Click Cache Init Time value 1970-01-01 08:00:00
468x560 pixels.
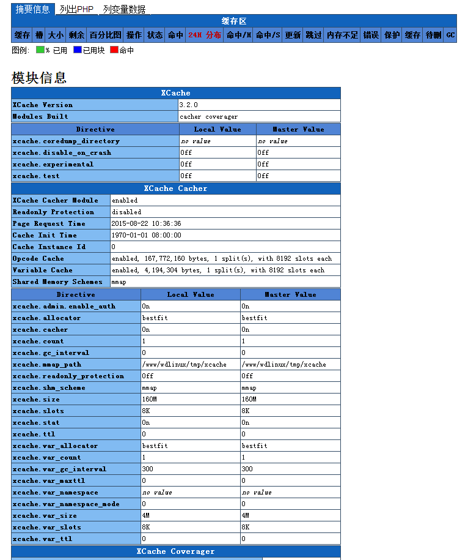pyautogui.click(x=146, y=235)
